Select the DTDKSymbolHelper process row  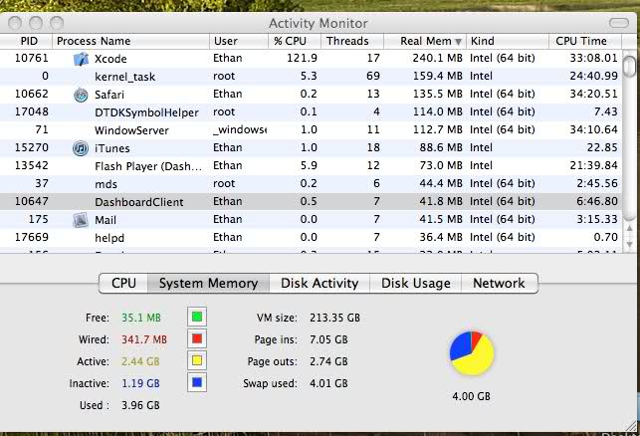(x=311, y=112)
